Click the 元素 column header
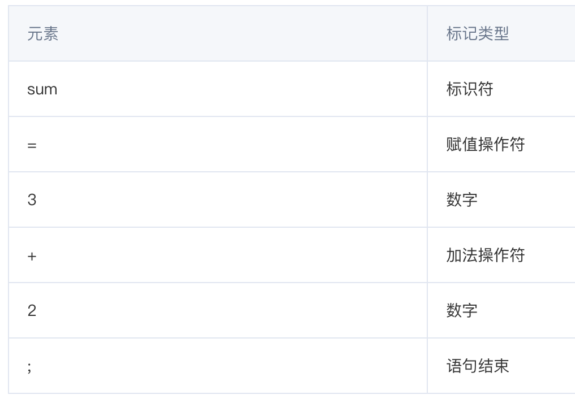 tap(218, 33)
